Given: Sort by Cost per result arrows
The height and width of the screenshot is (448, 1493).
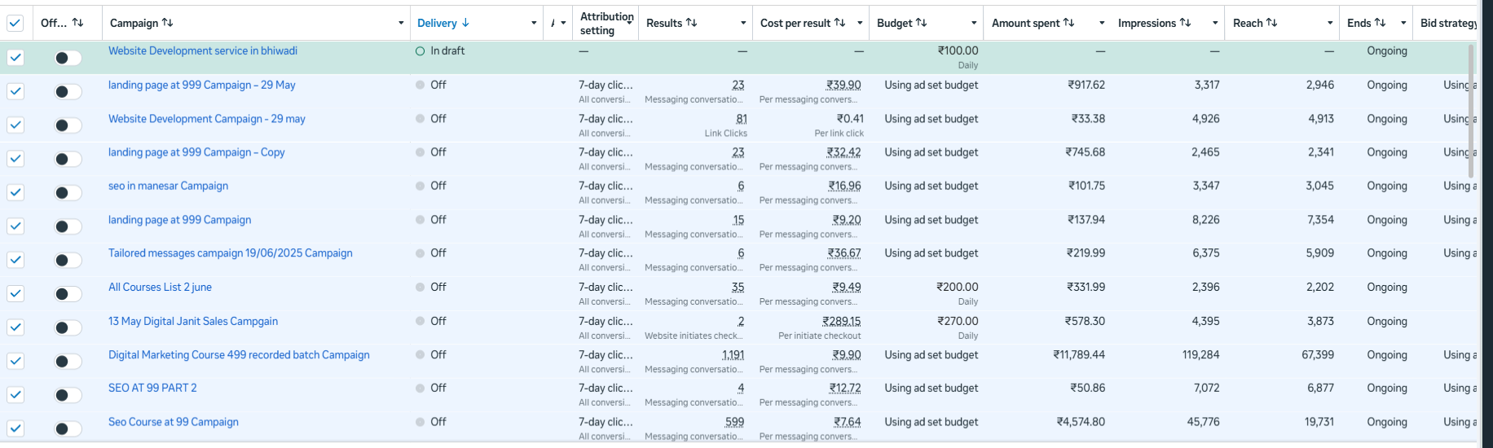Looking at the screenshot, I should tap(839, 23).
